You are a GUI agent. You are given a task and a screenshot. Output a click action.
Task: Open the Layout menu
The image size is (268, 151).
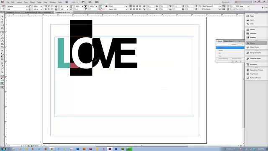[x=19, y=2]
